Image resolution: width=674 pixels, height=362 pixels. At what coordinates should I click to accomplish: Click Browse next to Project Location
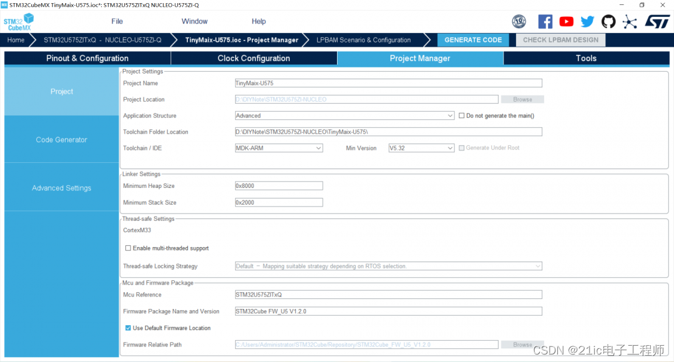(522, 99)
